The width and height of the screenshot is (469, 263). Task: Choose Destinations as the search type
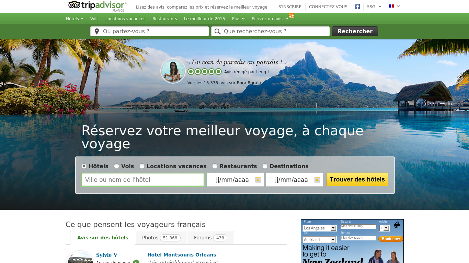pyautogui.click(x=265, y=166)
